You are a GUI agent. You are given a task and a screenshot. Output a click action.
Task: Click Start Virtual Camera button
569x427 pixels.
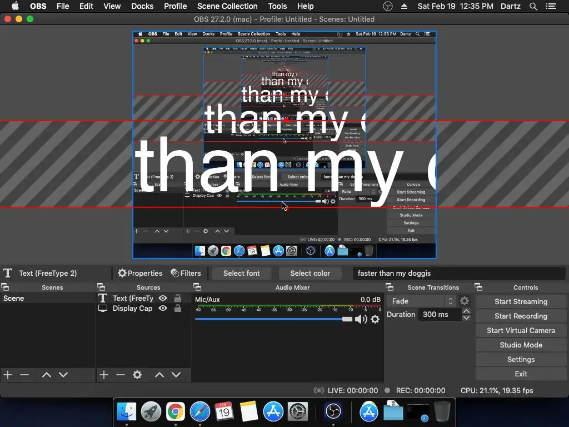tap(521, 330)
